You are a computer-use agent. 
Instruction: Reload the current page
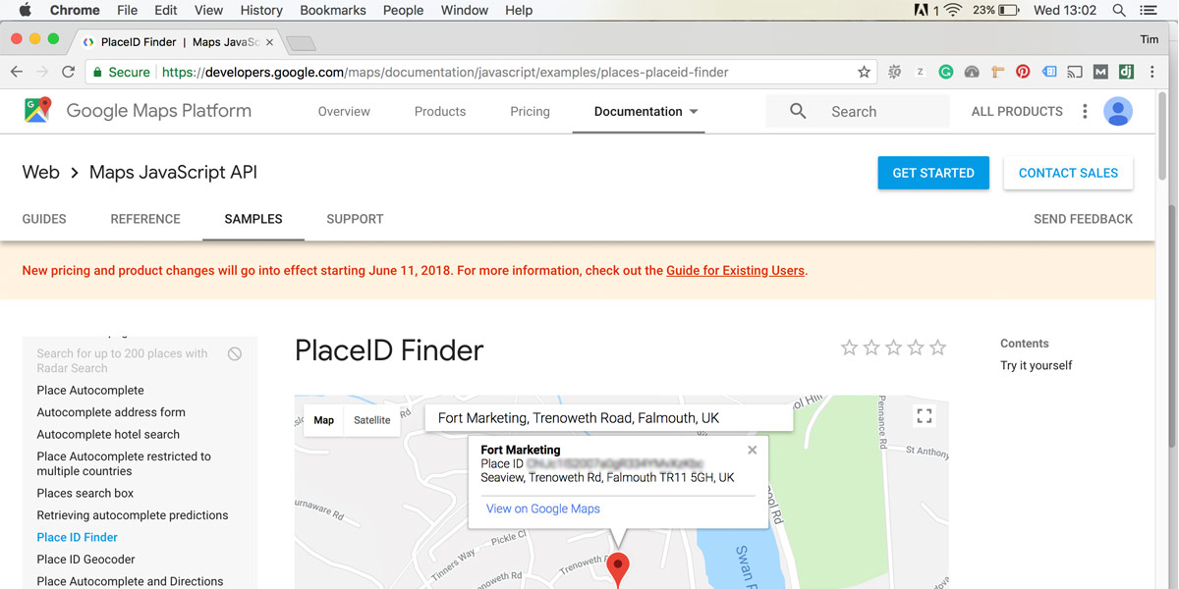pyautogui.click(x=68, y=72)
